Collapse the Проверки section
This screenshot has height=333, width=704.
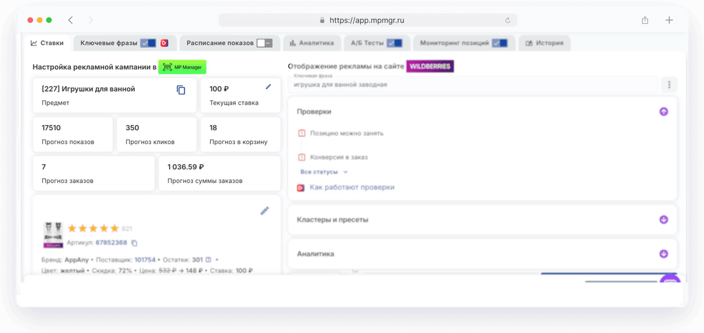pyautogui.click(x=664, y=111)
